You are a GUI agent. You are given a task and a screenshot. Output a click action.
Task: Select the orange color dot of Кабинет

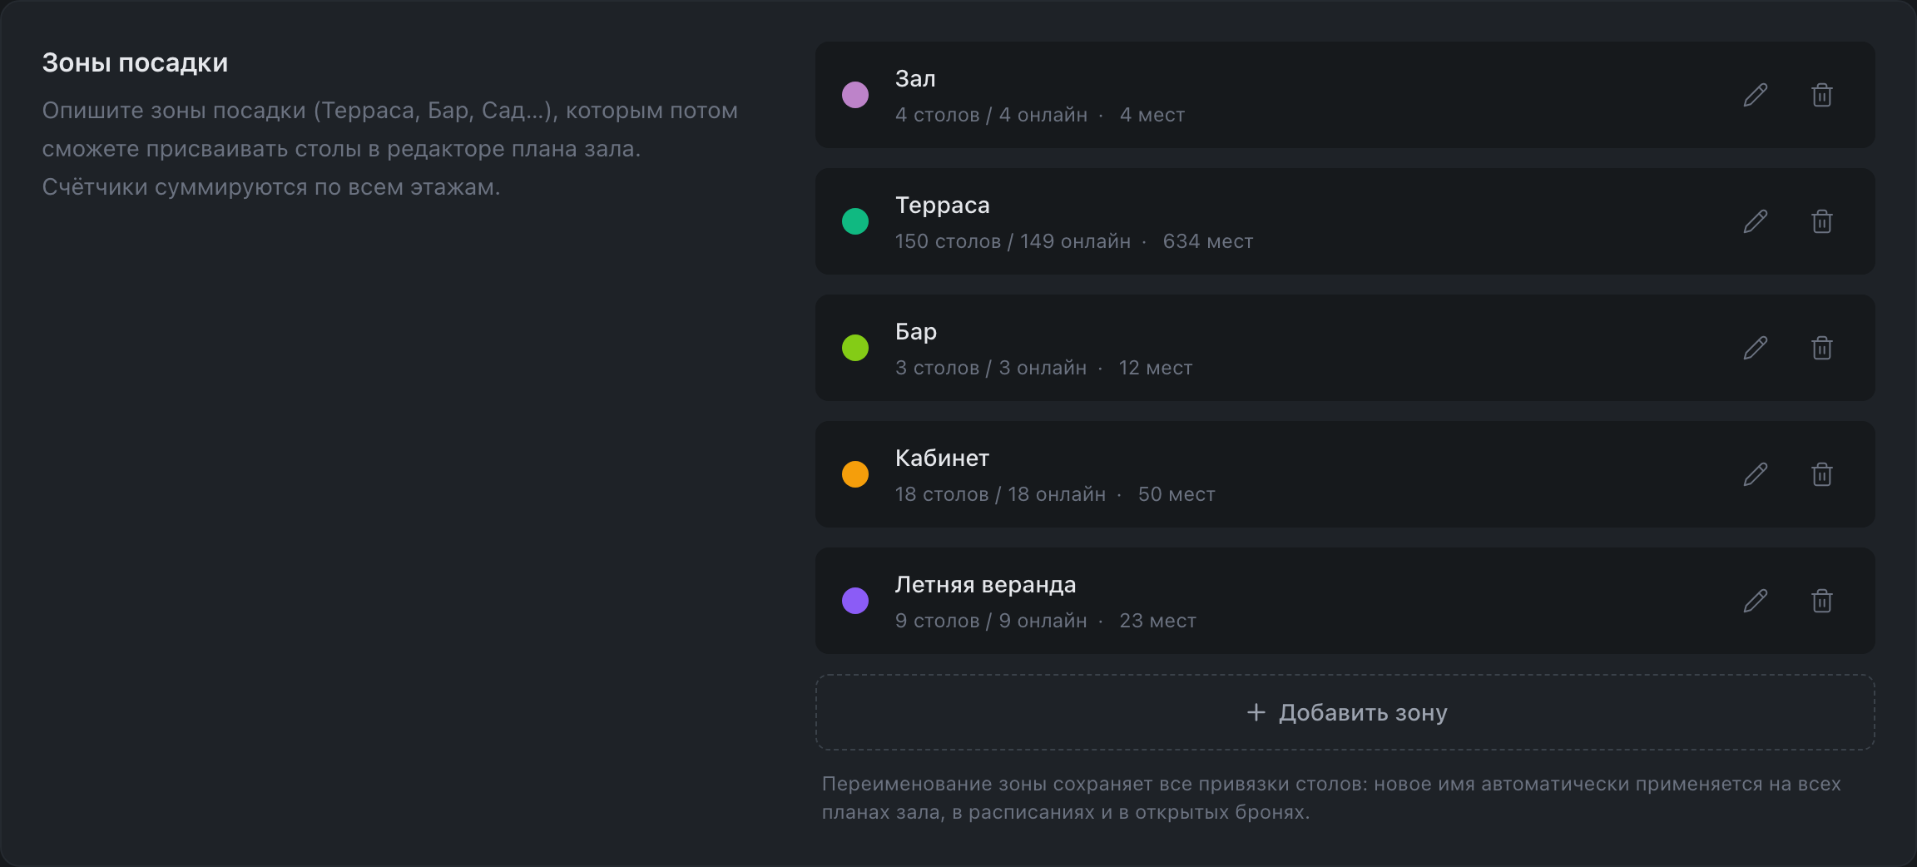point(855,474)
